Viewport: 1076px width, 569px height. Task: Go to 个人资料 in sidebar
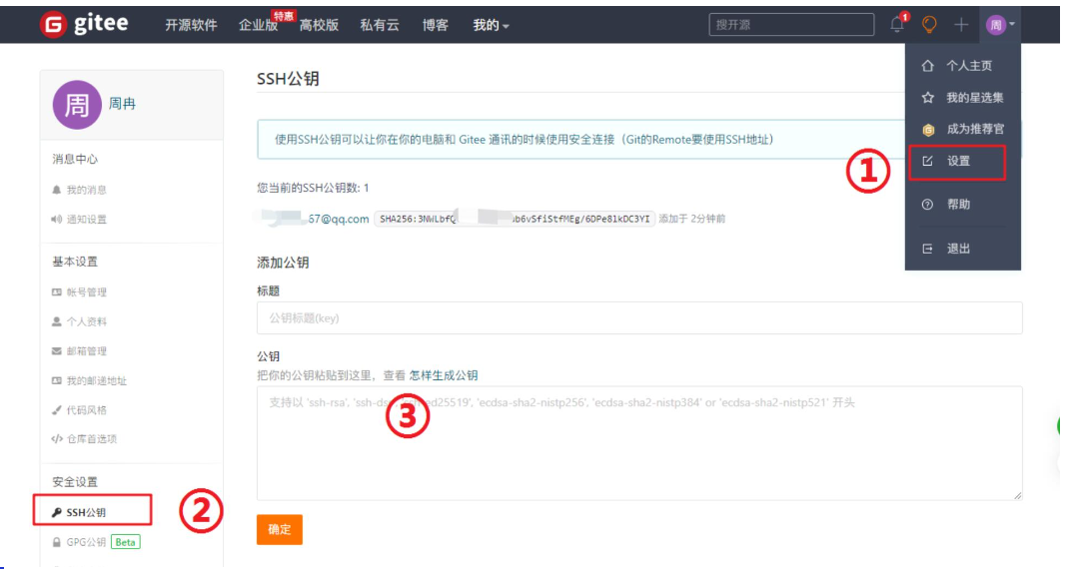click(x=87, y=321)
